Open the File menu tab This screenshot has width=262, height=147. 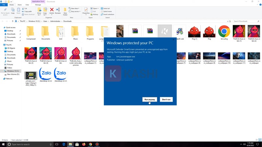point(4,5)
